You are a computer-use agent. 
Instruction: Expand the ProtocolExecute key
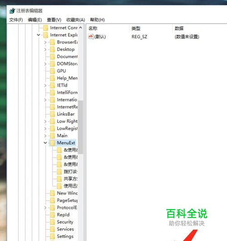tap(45, 208)
